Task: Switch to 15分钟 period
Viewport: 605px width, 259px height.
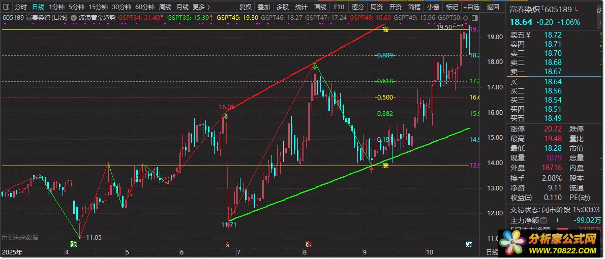Action: pos(98,7)
